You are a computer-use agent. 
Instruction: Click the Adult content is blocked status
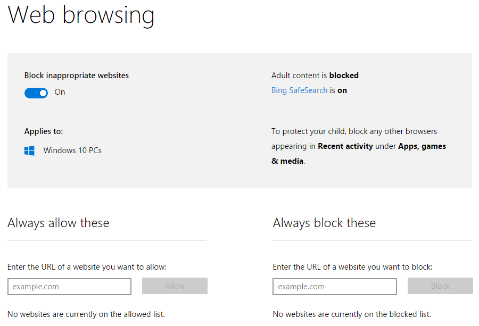pyautogui.click(x=315, y=76)
